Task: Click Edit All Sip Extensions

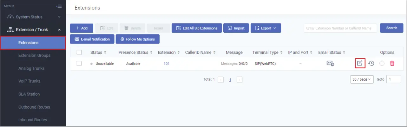Action: tap(197, 28)
